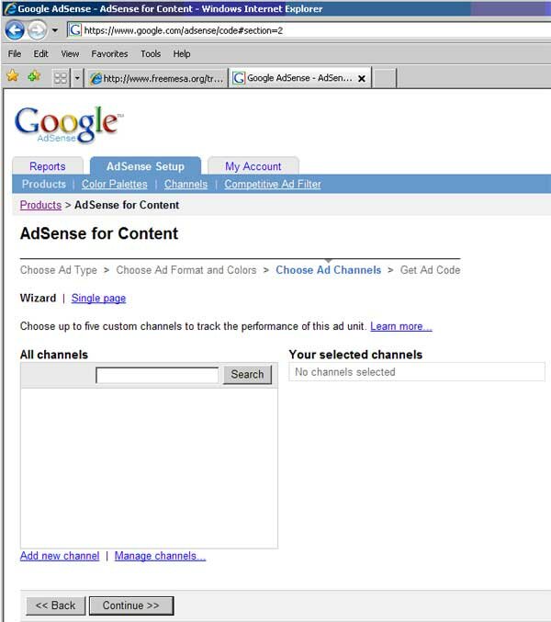Viewport: 551px width, 622px height.
Task: Open the Favorites menu
Action: coord(109,53)
